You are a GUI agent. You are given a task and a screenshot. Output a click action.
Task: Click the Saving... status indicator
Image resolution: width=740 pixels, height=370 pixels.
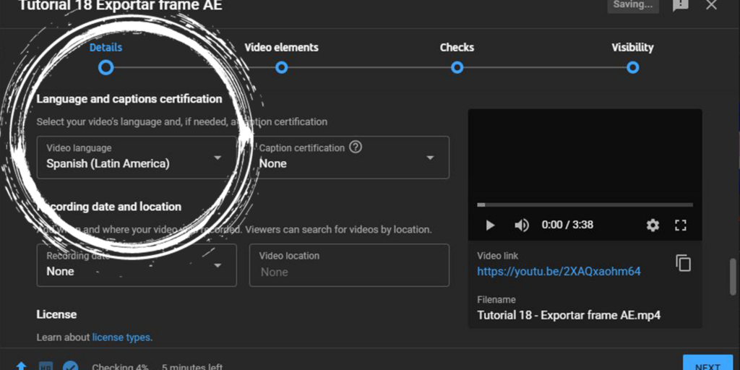[633, 6]
